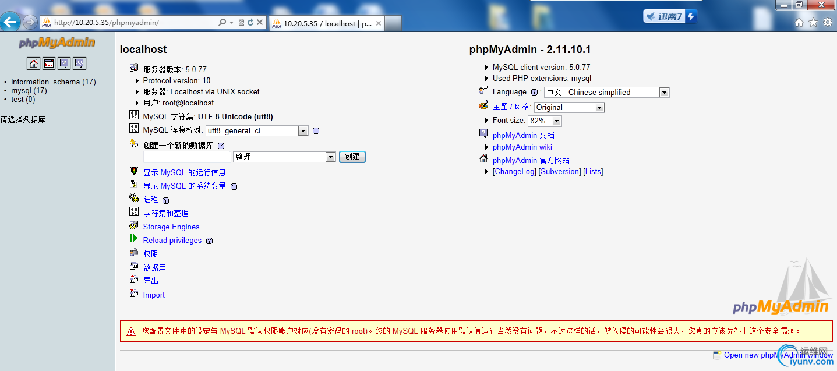Open a new browser tab
The height and width of the screenshot is (371, 837).
pos(393,23)
